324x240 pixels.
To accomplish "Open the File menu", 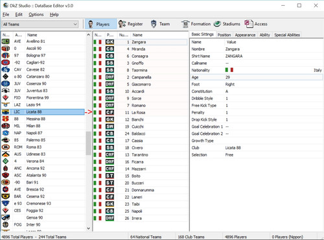I will pyautogui.click(x=6, y=14).
